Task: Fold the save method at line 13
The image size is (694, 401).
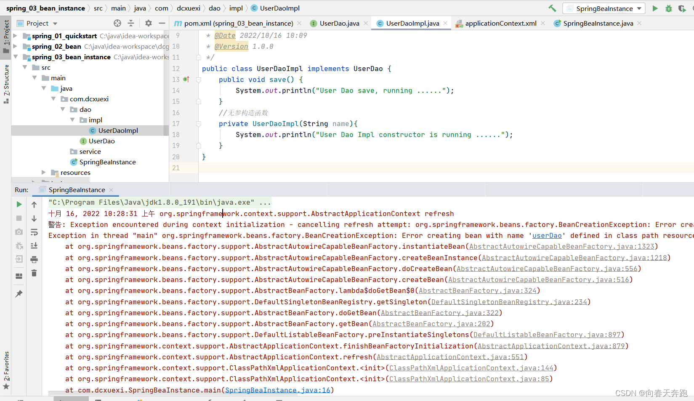Action: pyautogui.click(x=199, y=79)
